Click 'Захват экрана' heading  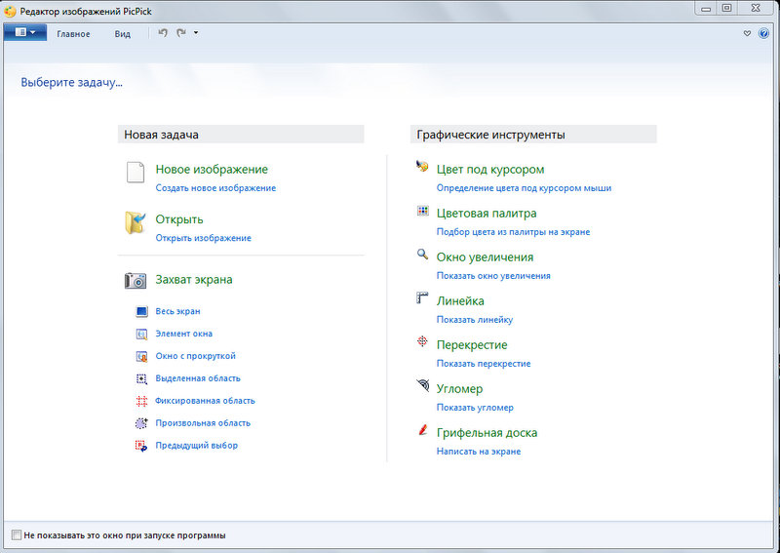[x=193, y=280]
